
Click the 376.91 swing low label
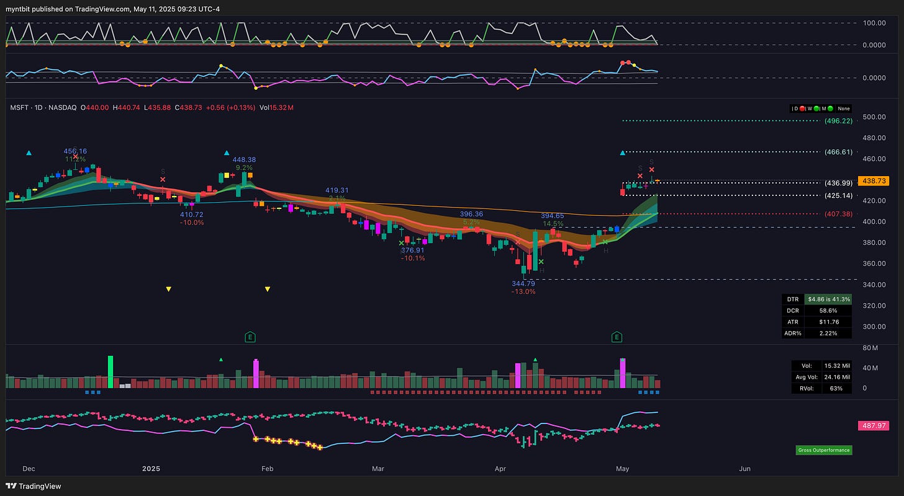point(413,250)
